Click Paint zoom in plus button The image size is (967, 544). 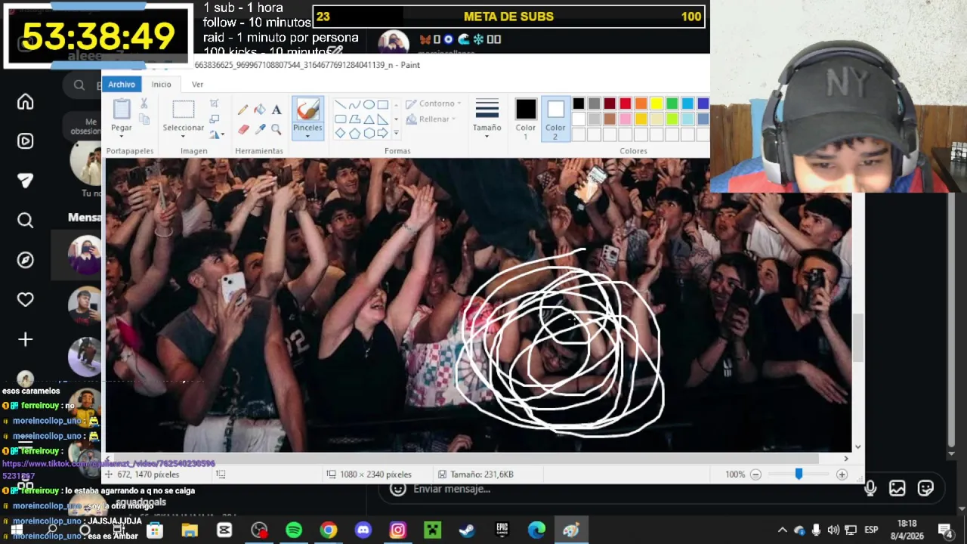(842, 474)
